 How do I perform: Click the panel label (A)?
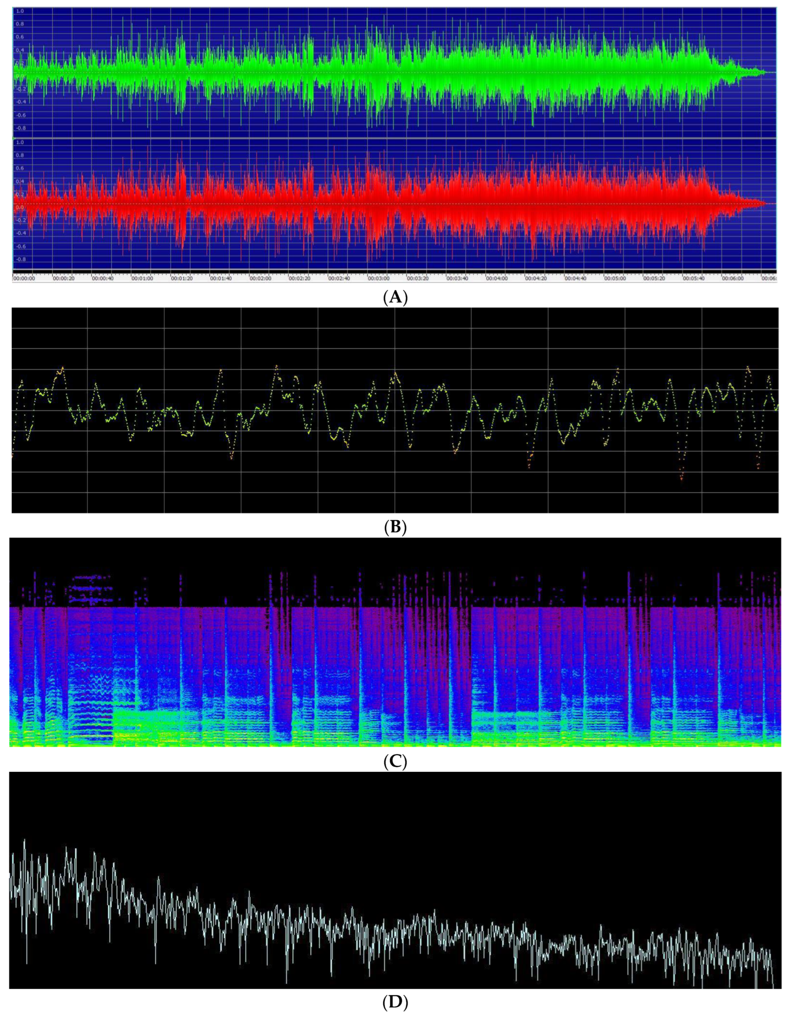click(x=395, y=297)
